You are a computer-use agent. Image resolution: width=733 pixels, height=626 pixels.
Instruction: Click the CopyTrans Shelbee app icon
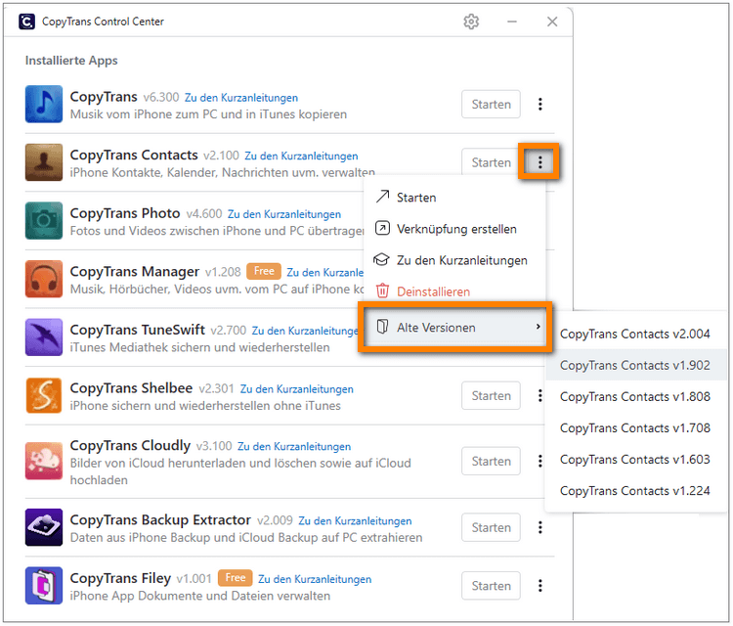43,395
